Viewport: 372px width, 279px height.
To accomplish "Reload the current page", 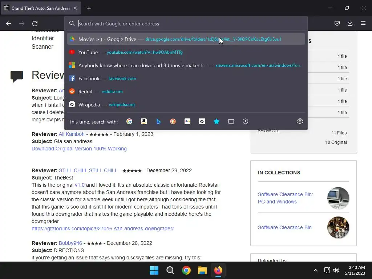I will pos(35,24).
